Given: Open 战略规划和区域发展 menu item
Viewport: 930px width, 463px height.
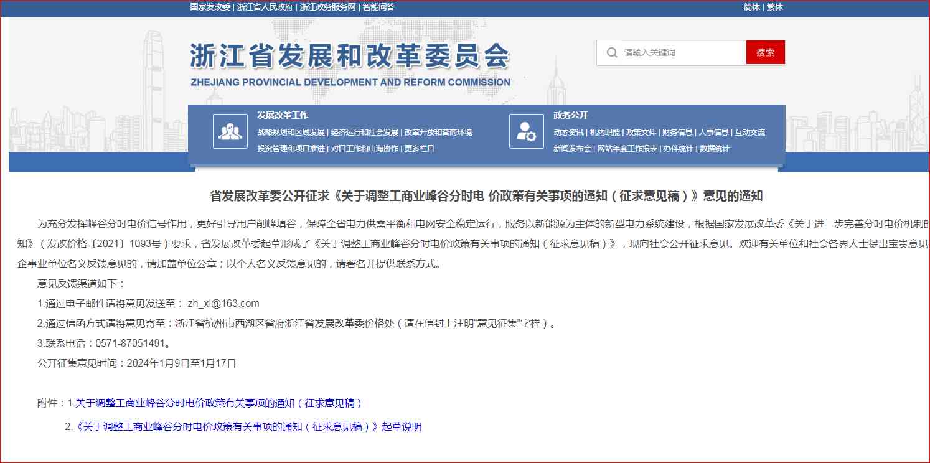Looking at the screenshot, I should [291, 133].
